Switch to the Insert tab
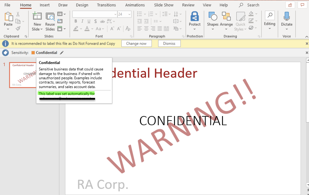This screenshot has width=309, height=195. (44, 5)
